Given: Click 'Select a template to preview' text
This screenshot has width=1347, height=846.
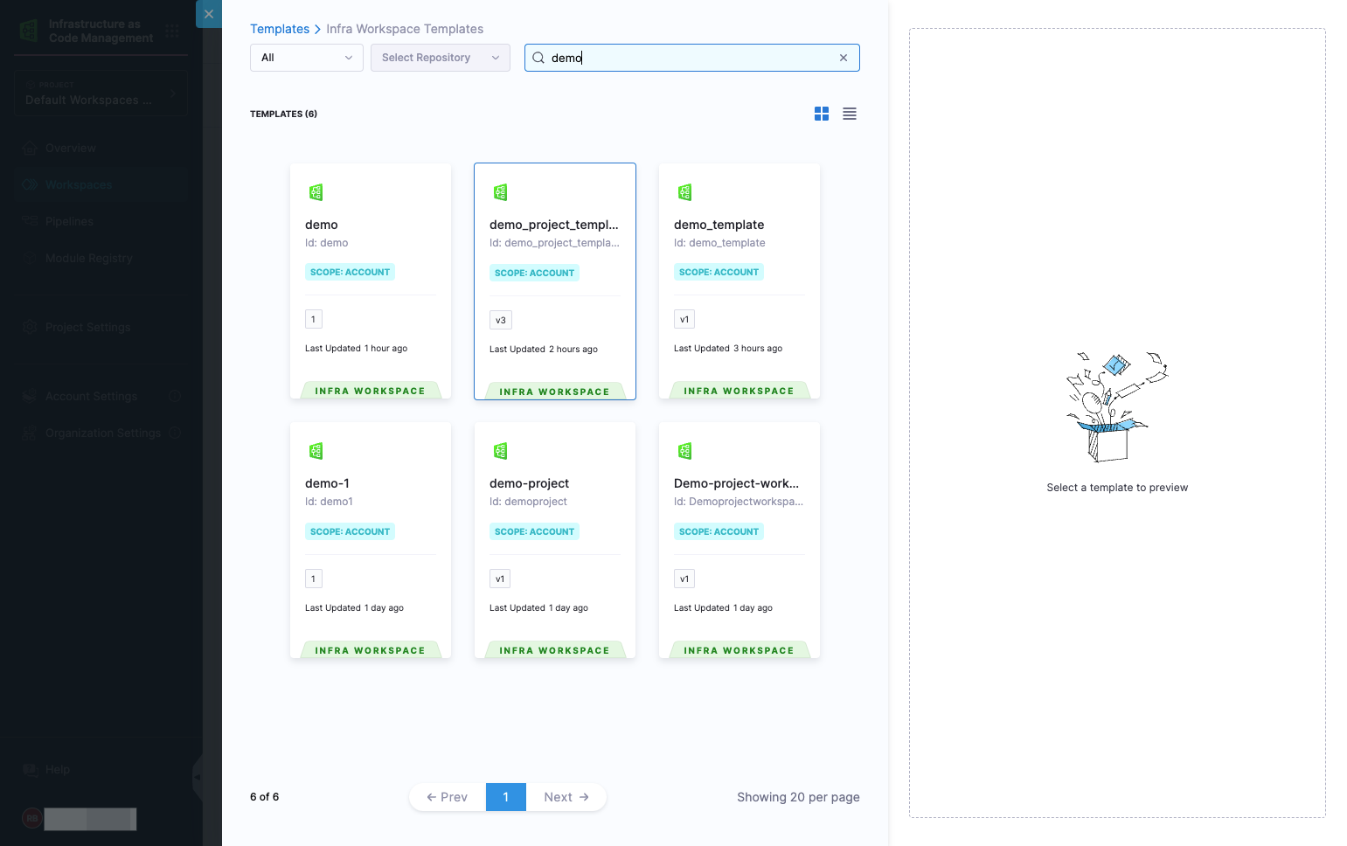Looking at the screenshot, I should pyautogui.click(x=1118, y=488).
